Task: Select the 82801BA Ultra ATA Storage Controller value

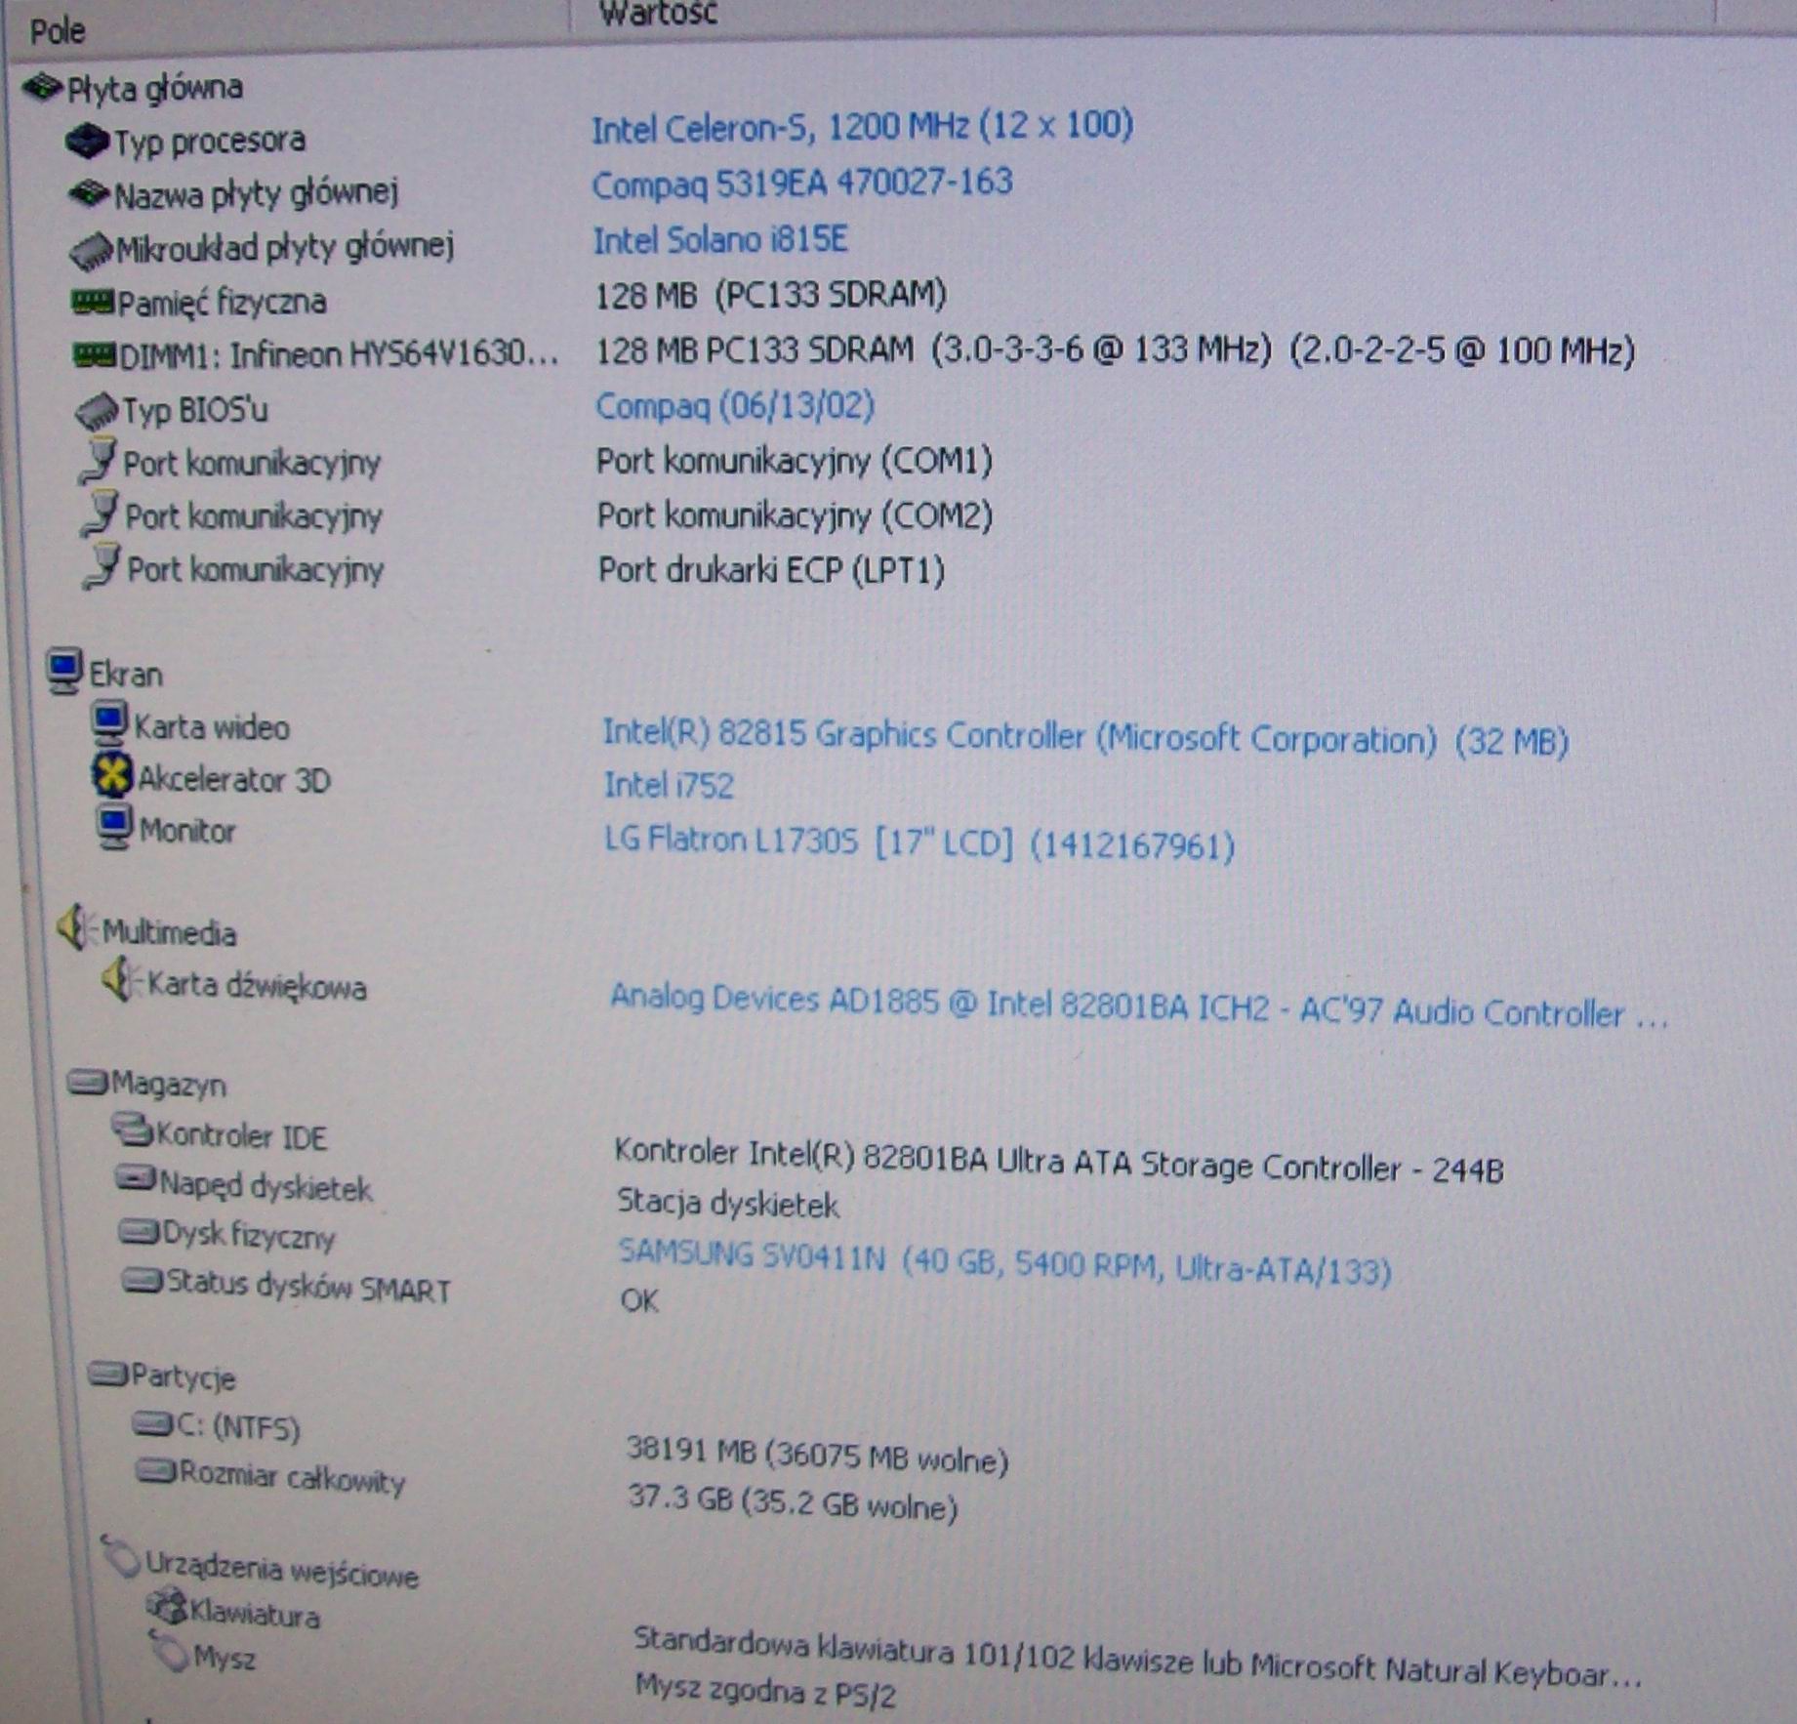Action: coord(1059,1162)
